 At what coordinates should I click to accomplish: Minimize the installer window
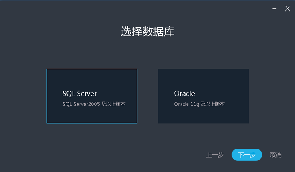[x=274, y=9]
